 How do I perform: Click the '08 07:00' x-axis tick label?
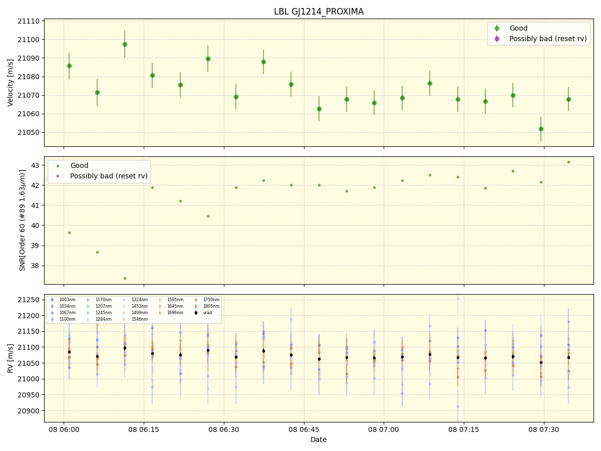[x=384, y=430]
